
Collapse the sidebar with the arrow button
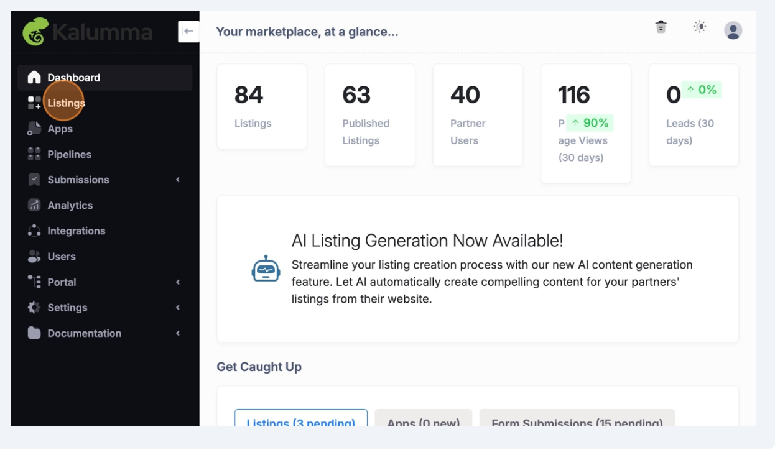188,31
